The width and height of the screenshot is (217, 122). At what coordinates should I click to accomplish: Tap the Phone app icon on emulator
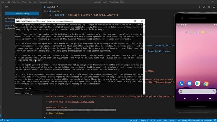(x=181, y=84)
